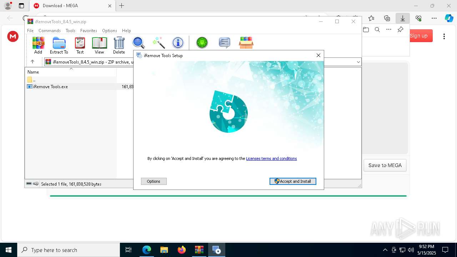The height and width of the screenshot is (257, 457).
Task: Open the File menu in WinRAR
Action: [30, 31]
